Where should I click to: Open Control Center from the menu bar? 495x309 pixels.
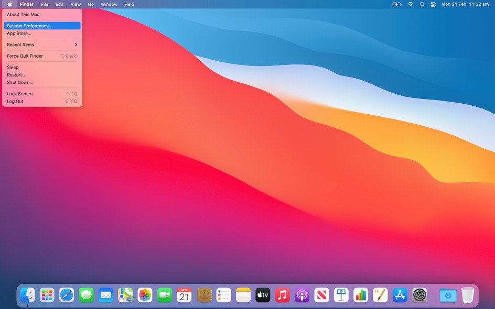[x=433, y=4]
